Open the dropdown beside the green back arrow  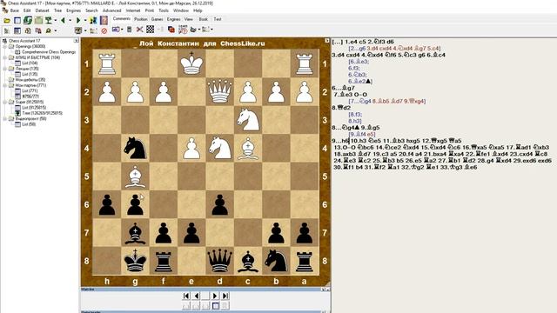point(70,21)
